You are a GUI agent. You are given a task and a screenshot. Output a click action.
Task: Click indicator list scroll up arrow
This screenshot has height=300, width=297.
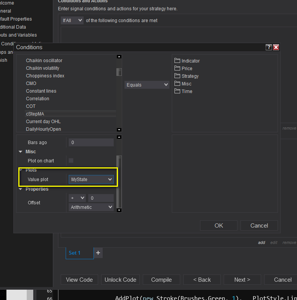pyautogui.click(x=119, y=57)
